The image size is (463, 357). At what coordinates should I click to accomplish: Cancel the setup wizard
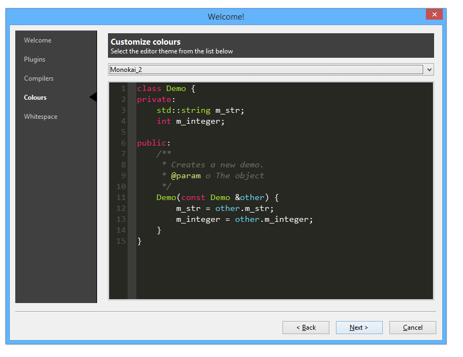(413, 328)
